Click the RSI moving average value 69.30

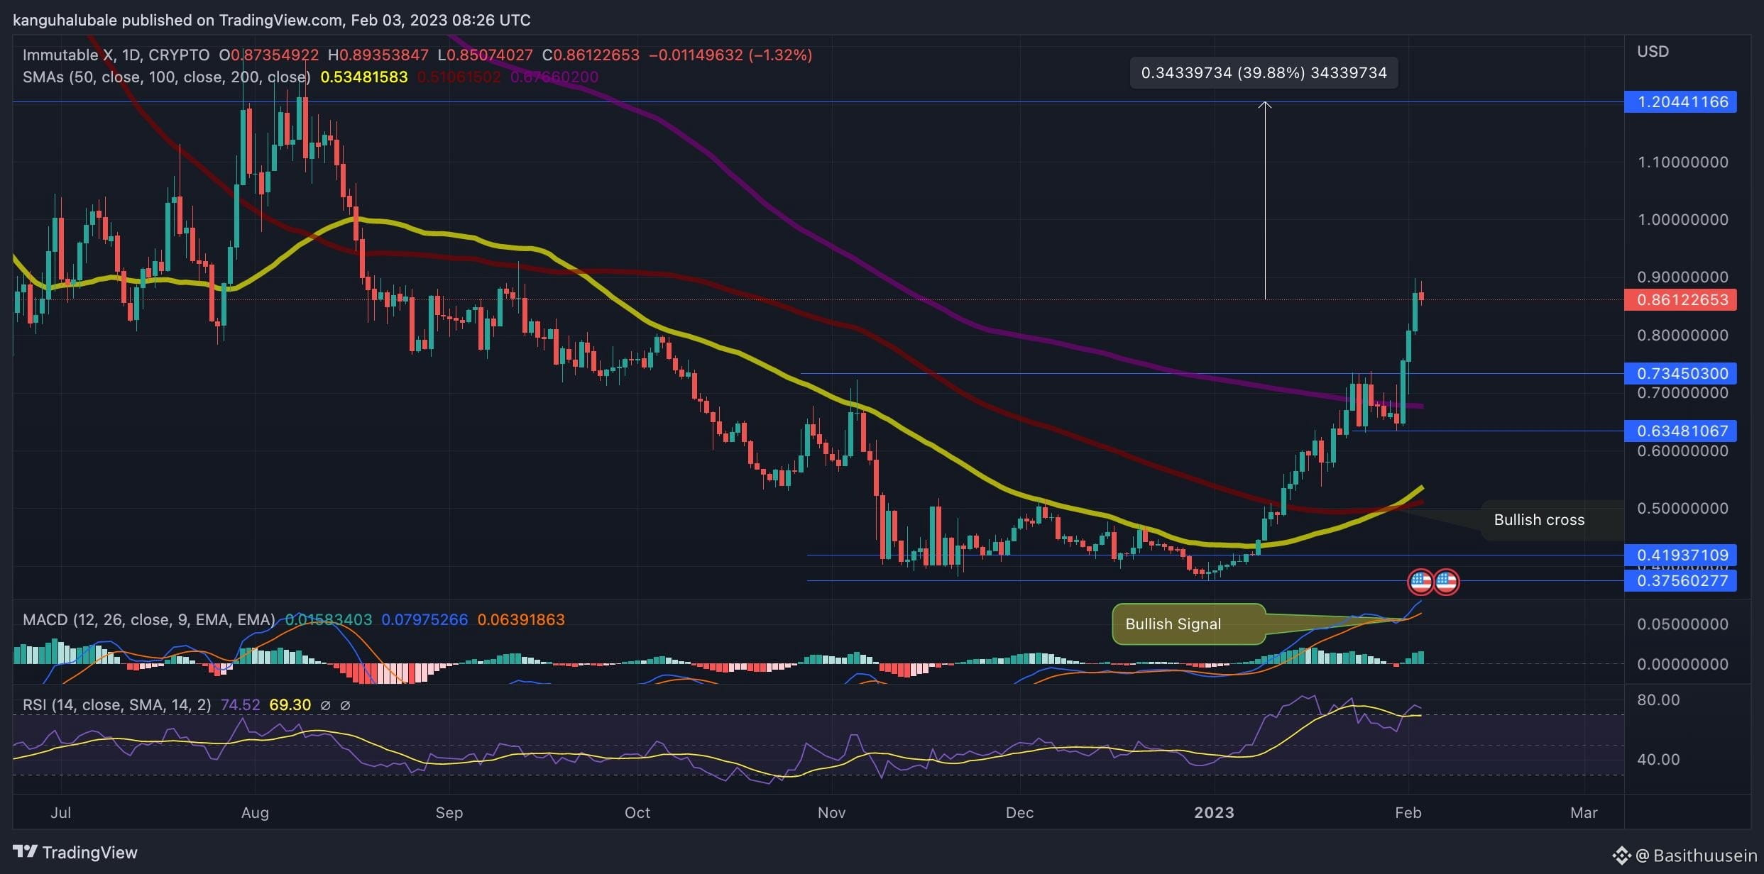coord(290,704)
